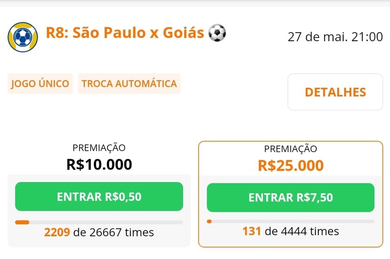
Task: Click the JOGO ÚNICO tag
Action: point(40,84)
